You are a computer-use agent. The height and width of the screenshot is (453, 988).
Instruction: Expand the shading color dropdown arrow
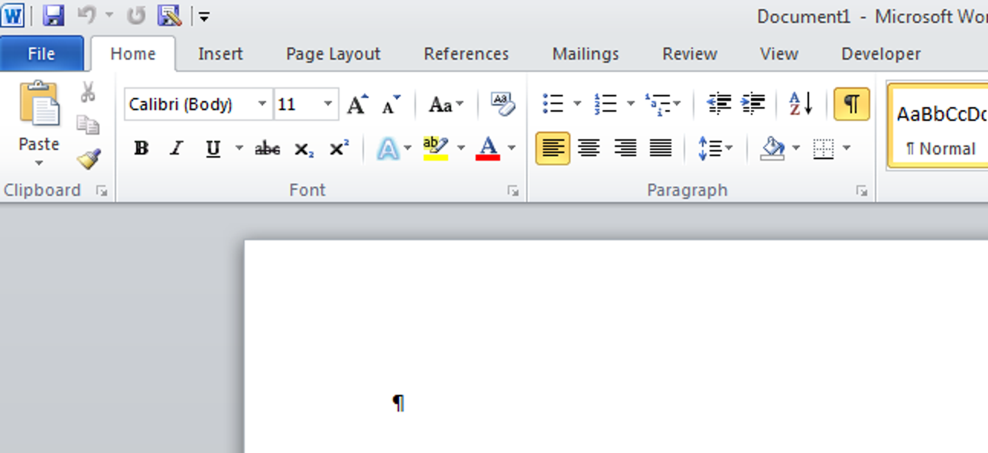click(796, 148)
